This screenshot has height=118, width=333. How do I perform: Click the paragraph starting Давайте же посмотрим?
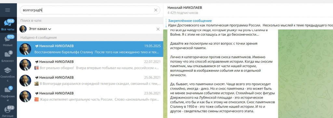click(x=214, y=46)
